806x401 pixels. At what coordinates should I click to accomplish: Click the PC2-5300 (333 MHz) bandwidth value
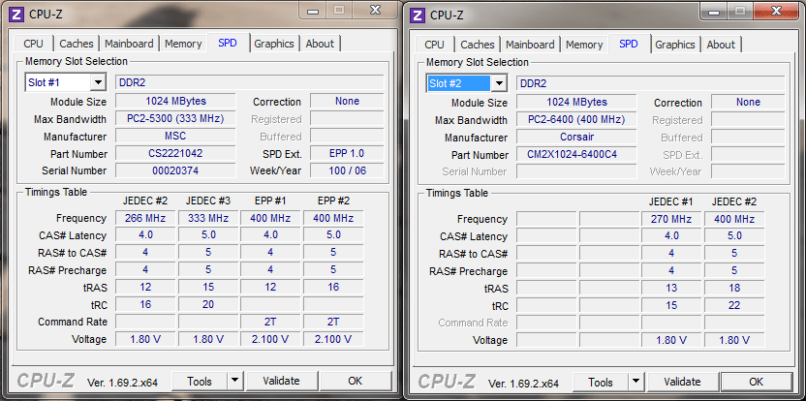click(175, 119)
